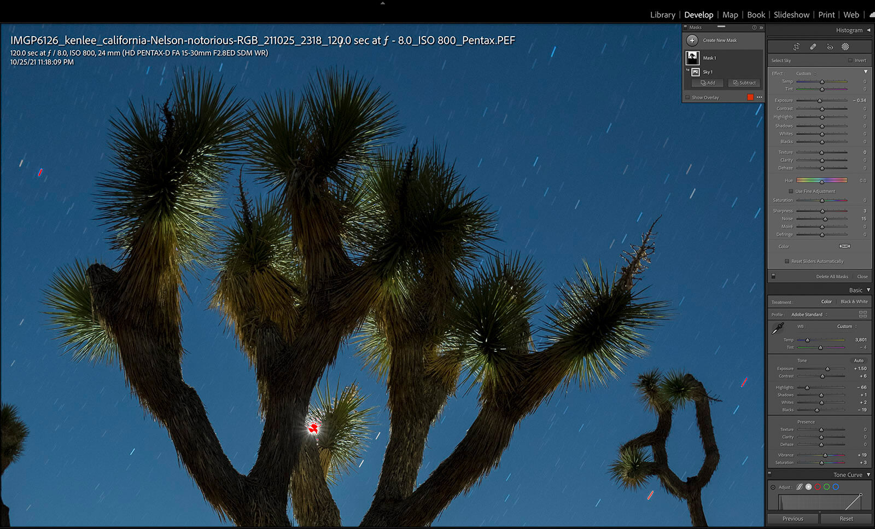Collapse the Basic panel
Image resolution: width=875 pixels, height=529 pixels.
point(868,290)
